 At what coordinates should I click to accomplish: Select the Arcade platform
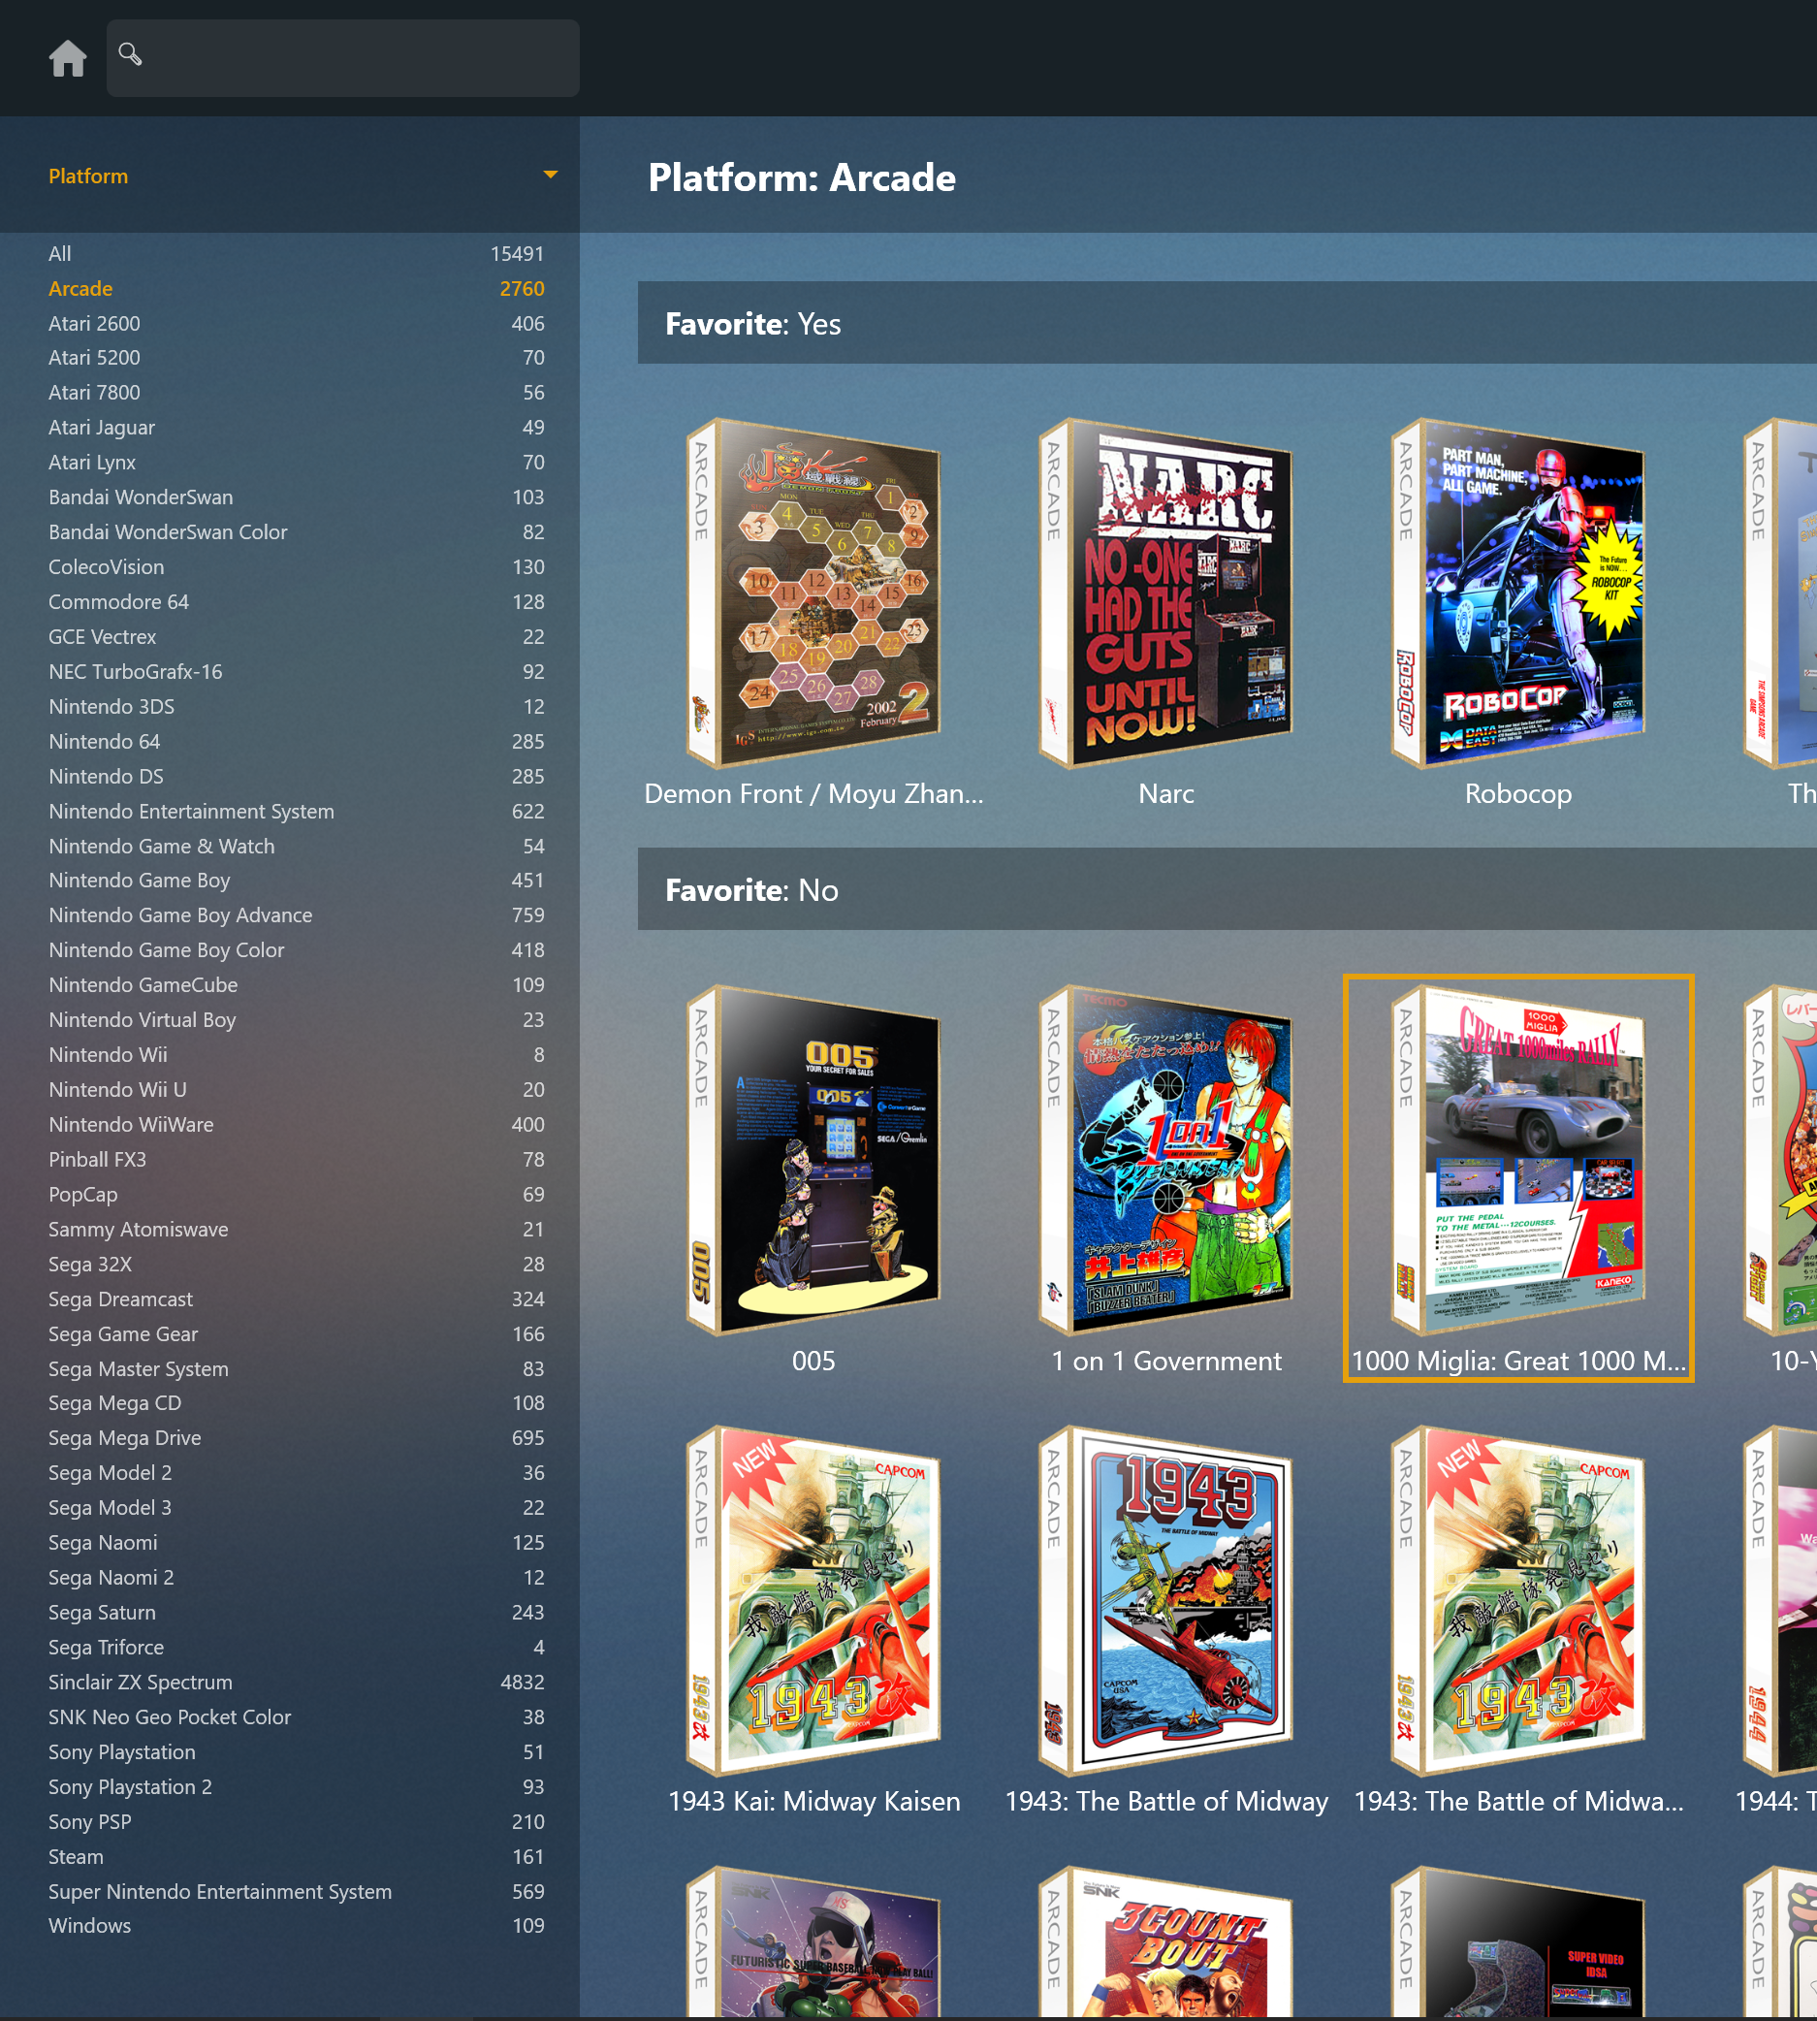[297, 289]
